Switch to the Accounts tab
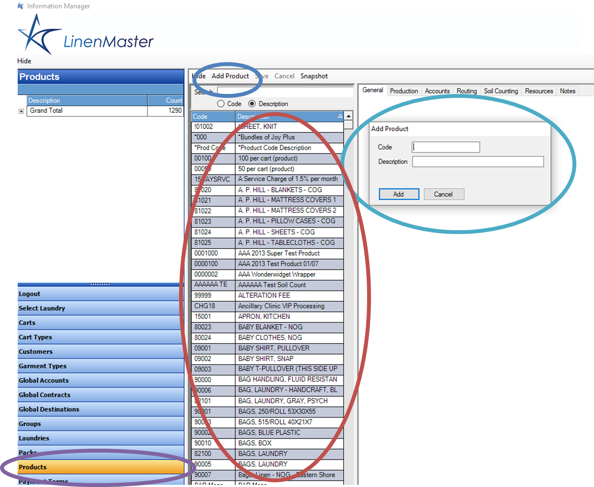 coord(437,91)
